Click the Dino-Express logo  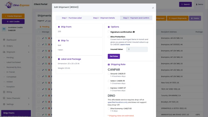pyautogui.click(x=17, y=5)
